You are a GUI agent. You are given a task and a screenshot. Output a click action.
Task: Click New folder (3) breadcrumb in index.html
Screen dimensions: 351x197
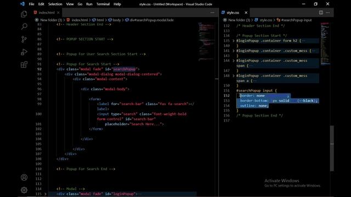(x=51, y=20)
